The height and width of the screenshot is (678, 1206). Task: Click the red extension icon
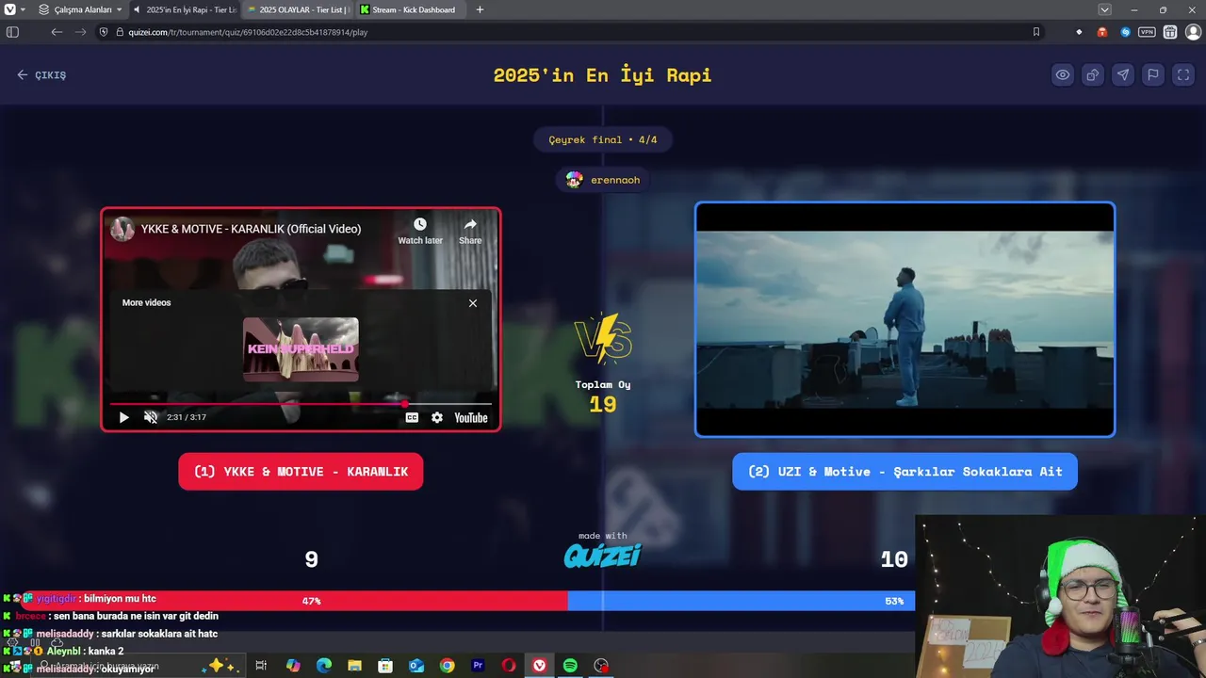point(1102,32)
